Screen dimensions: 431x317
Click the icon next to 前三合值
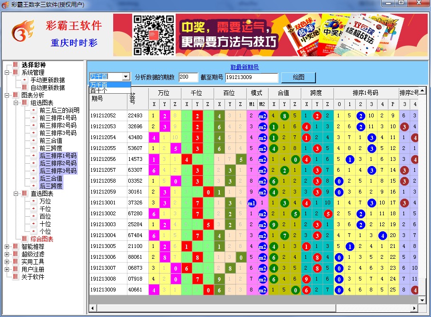(34, 141)
